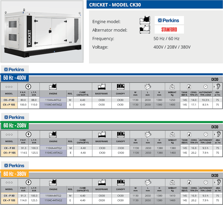223x205 pixels.
Task: Click the baseframe icon in the 50 Hz table
Action: point(102,87)
